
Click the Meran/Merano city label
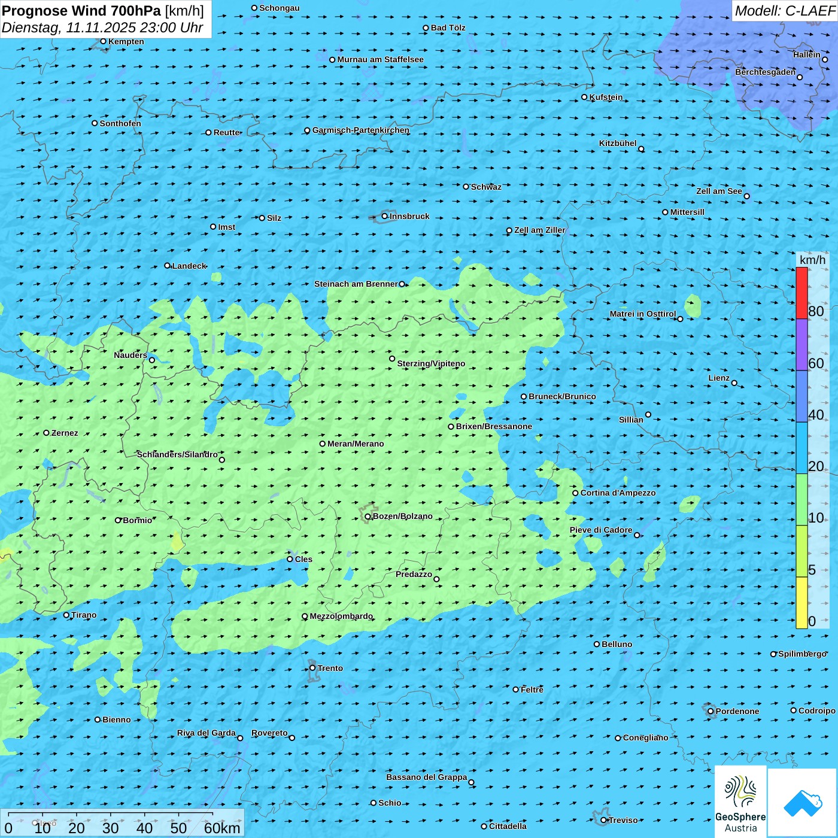pos(356,444)
